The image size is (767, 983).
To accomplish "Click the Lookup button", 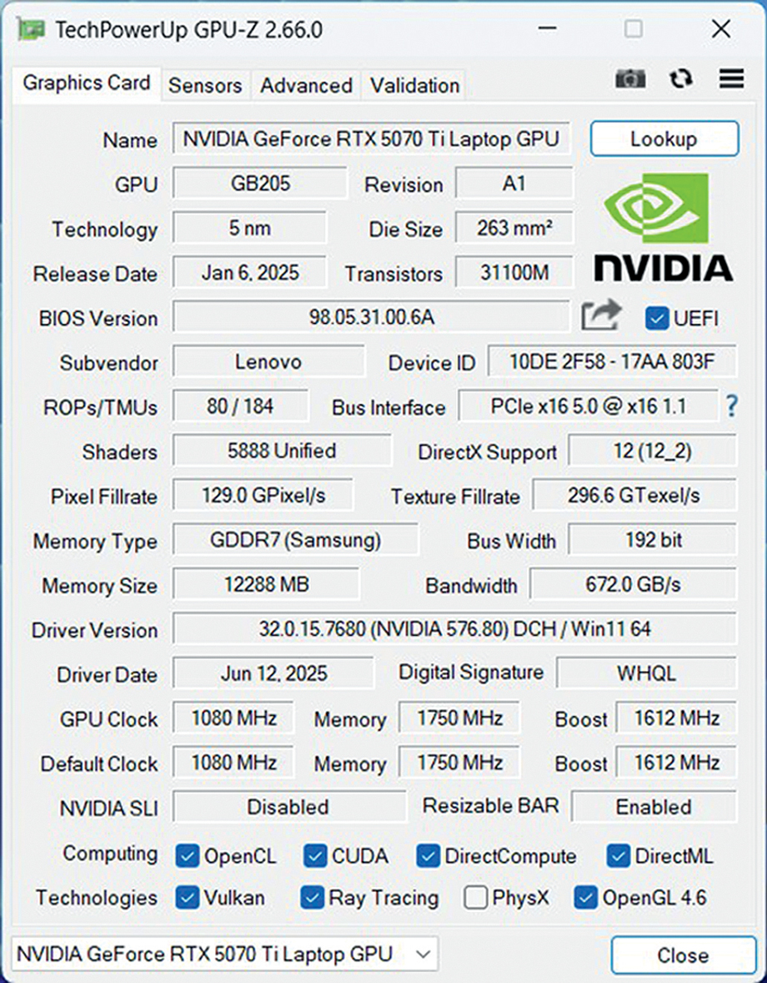I will coord(664,139).
